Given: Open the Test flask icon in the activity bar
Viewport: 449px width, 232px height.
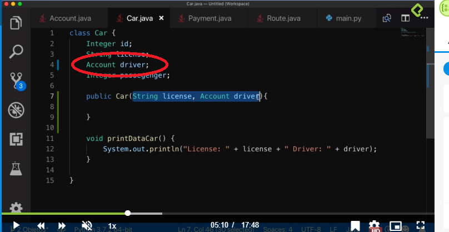Looking at the screenshot, I should pos(16,169).
